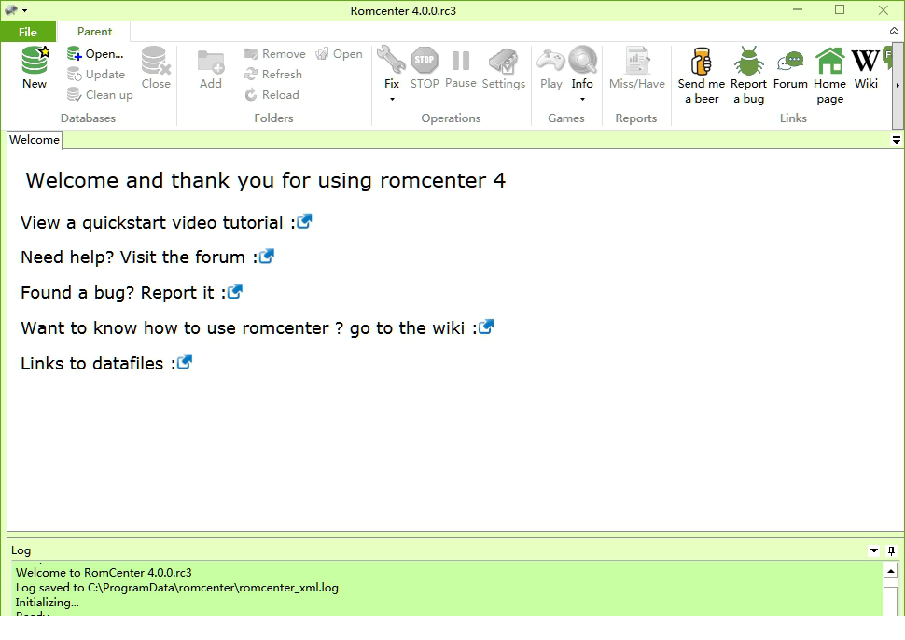Add a folder
Screen dimensions: 905x640
pyautogui.click(x=211, y=67)
